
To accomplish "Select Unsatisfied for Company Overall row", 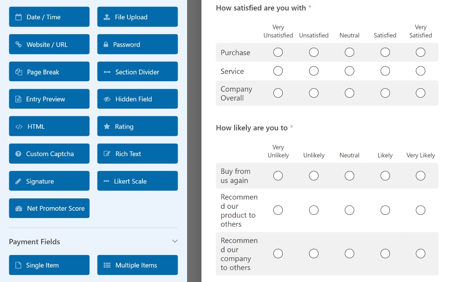I will [x=314, y=93].
